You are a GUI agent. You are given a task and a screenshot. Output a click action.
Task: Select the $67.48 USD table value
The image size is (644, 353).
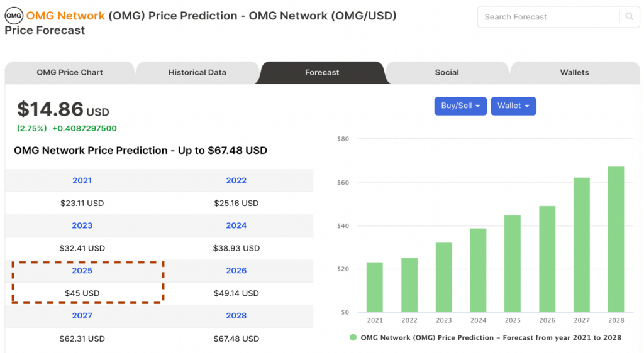(x=236, y=339)
